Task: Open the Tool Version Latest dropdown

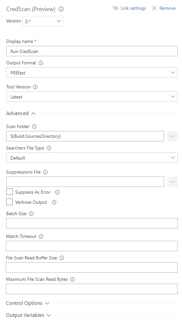Action: point(92,97)
